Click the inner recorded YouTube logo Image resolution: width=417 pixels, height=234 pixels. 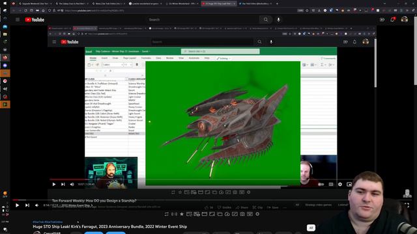(x=70, y=42)
